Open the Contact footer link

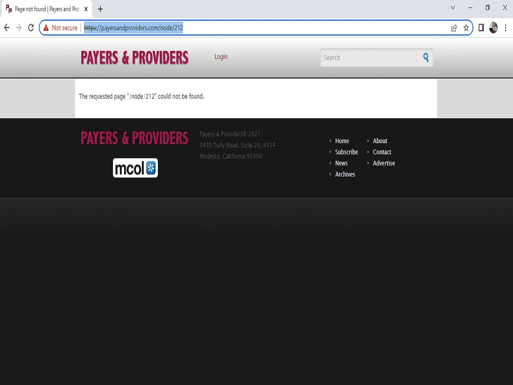382,152
